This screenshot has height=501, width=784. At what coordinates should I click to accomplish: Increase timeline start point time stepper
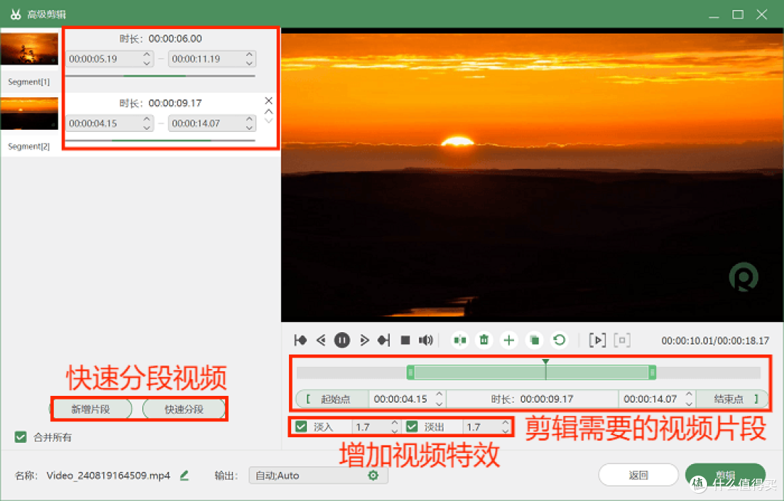click(439, 394)
